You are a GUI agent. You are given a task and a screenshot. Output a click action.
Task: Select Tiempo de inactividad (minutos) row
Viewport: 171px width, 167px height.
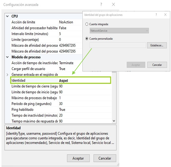61,115
